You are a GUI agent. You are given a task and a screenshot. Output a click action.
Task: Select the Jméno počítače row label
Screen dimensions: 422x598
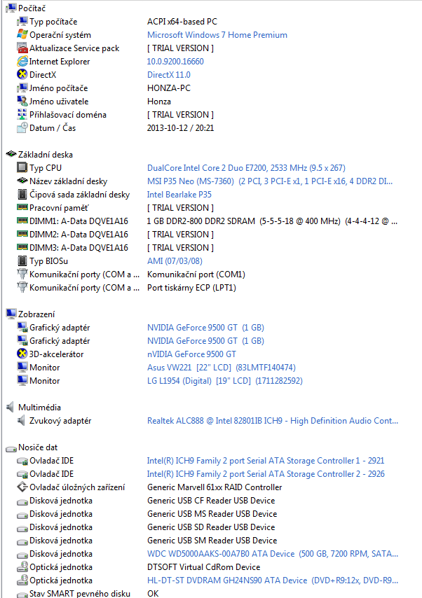tap(59, 88)
